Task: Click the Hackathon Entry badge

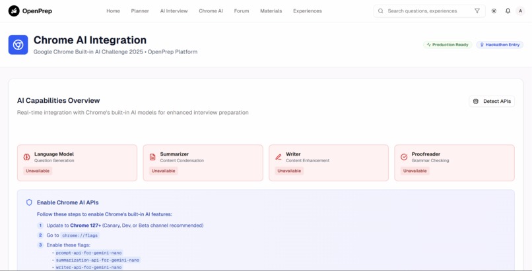Action: tap(500, 45)
